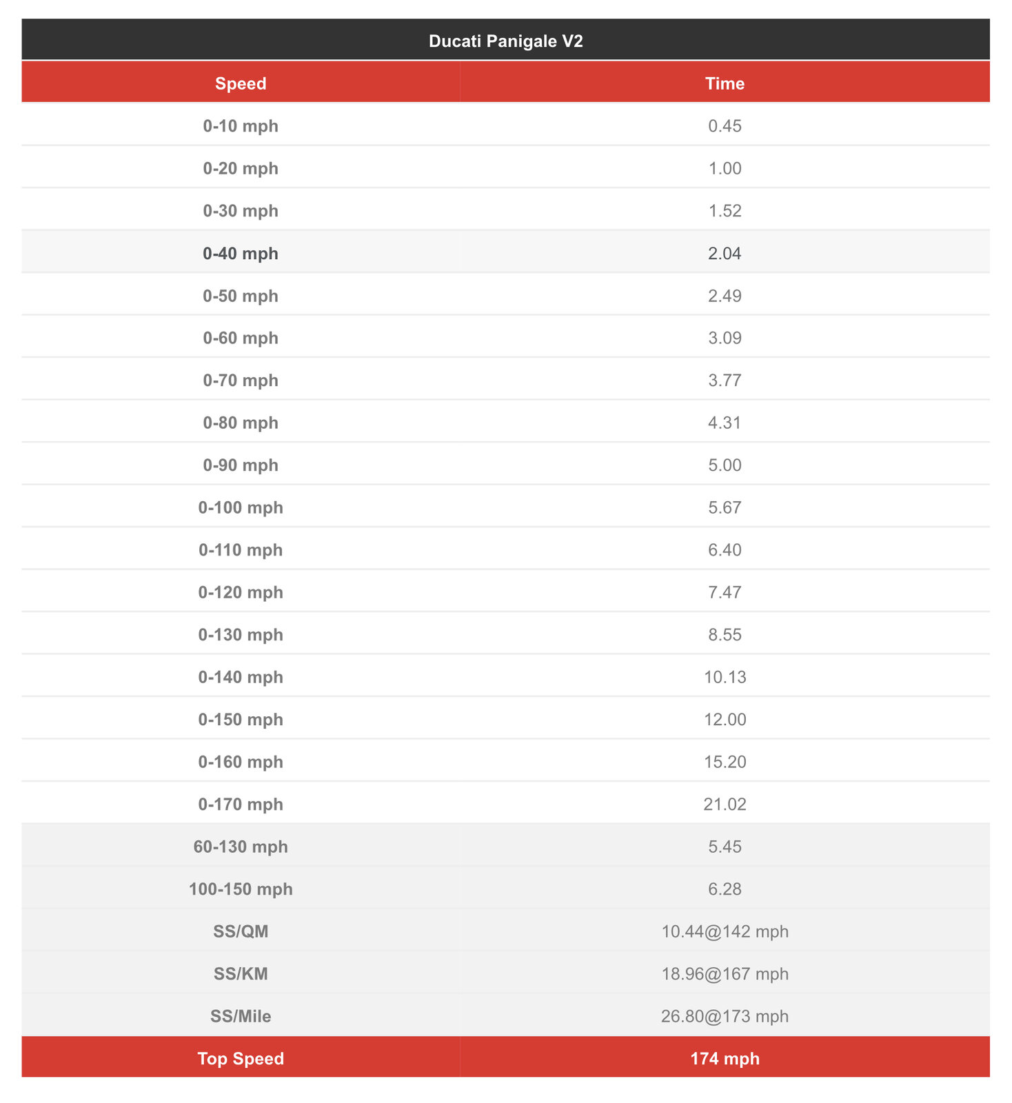This screenshot has height=1103, width=1012.
Task: Click the 5.67 time value
Action: 725,507
